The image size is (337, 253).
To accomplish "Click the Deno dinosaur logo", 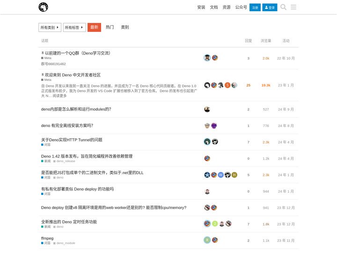I will click(43, 7).
